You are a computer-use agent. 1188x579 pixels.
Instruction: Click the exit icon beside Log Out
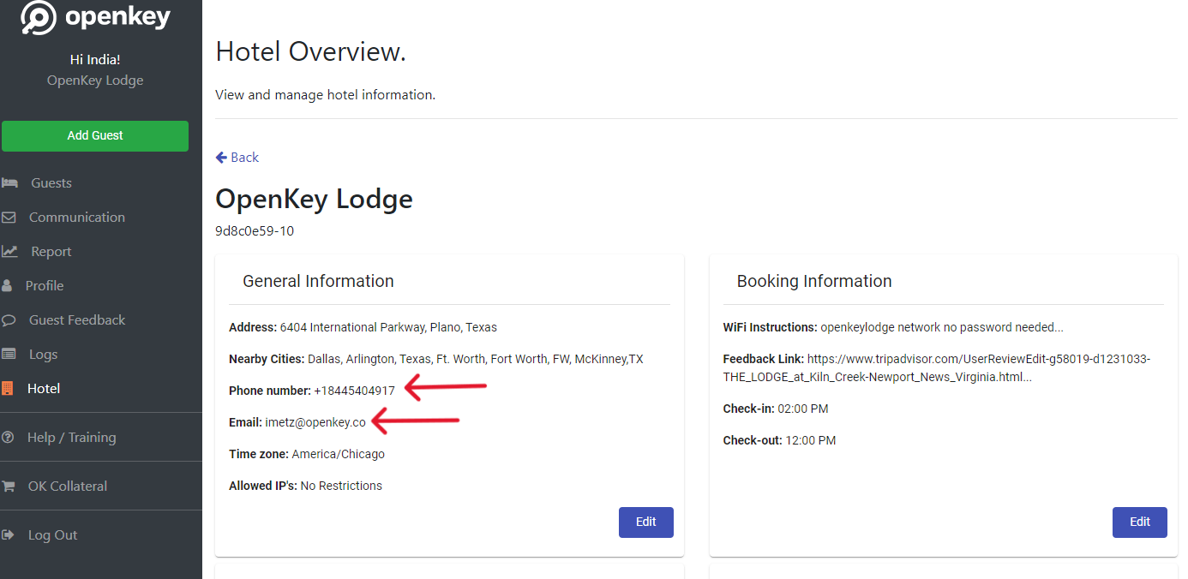point(9,535)
